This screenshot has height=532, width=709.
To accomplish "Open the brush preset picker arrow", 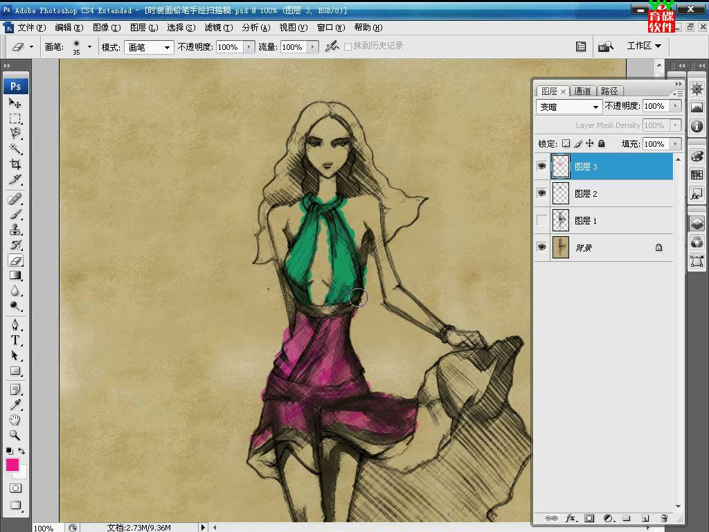I will coord(89,46).
